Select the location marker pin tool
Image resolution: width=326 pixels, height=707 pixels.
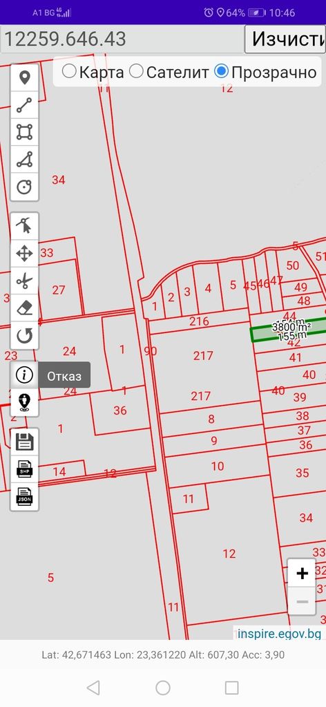pyautogui.click(x=24, y=77)
